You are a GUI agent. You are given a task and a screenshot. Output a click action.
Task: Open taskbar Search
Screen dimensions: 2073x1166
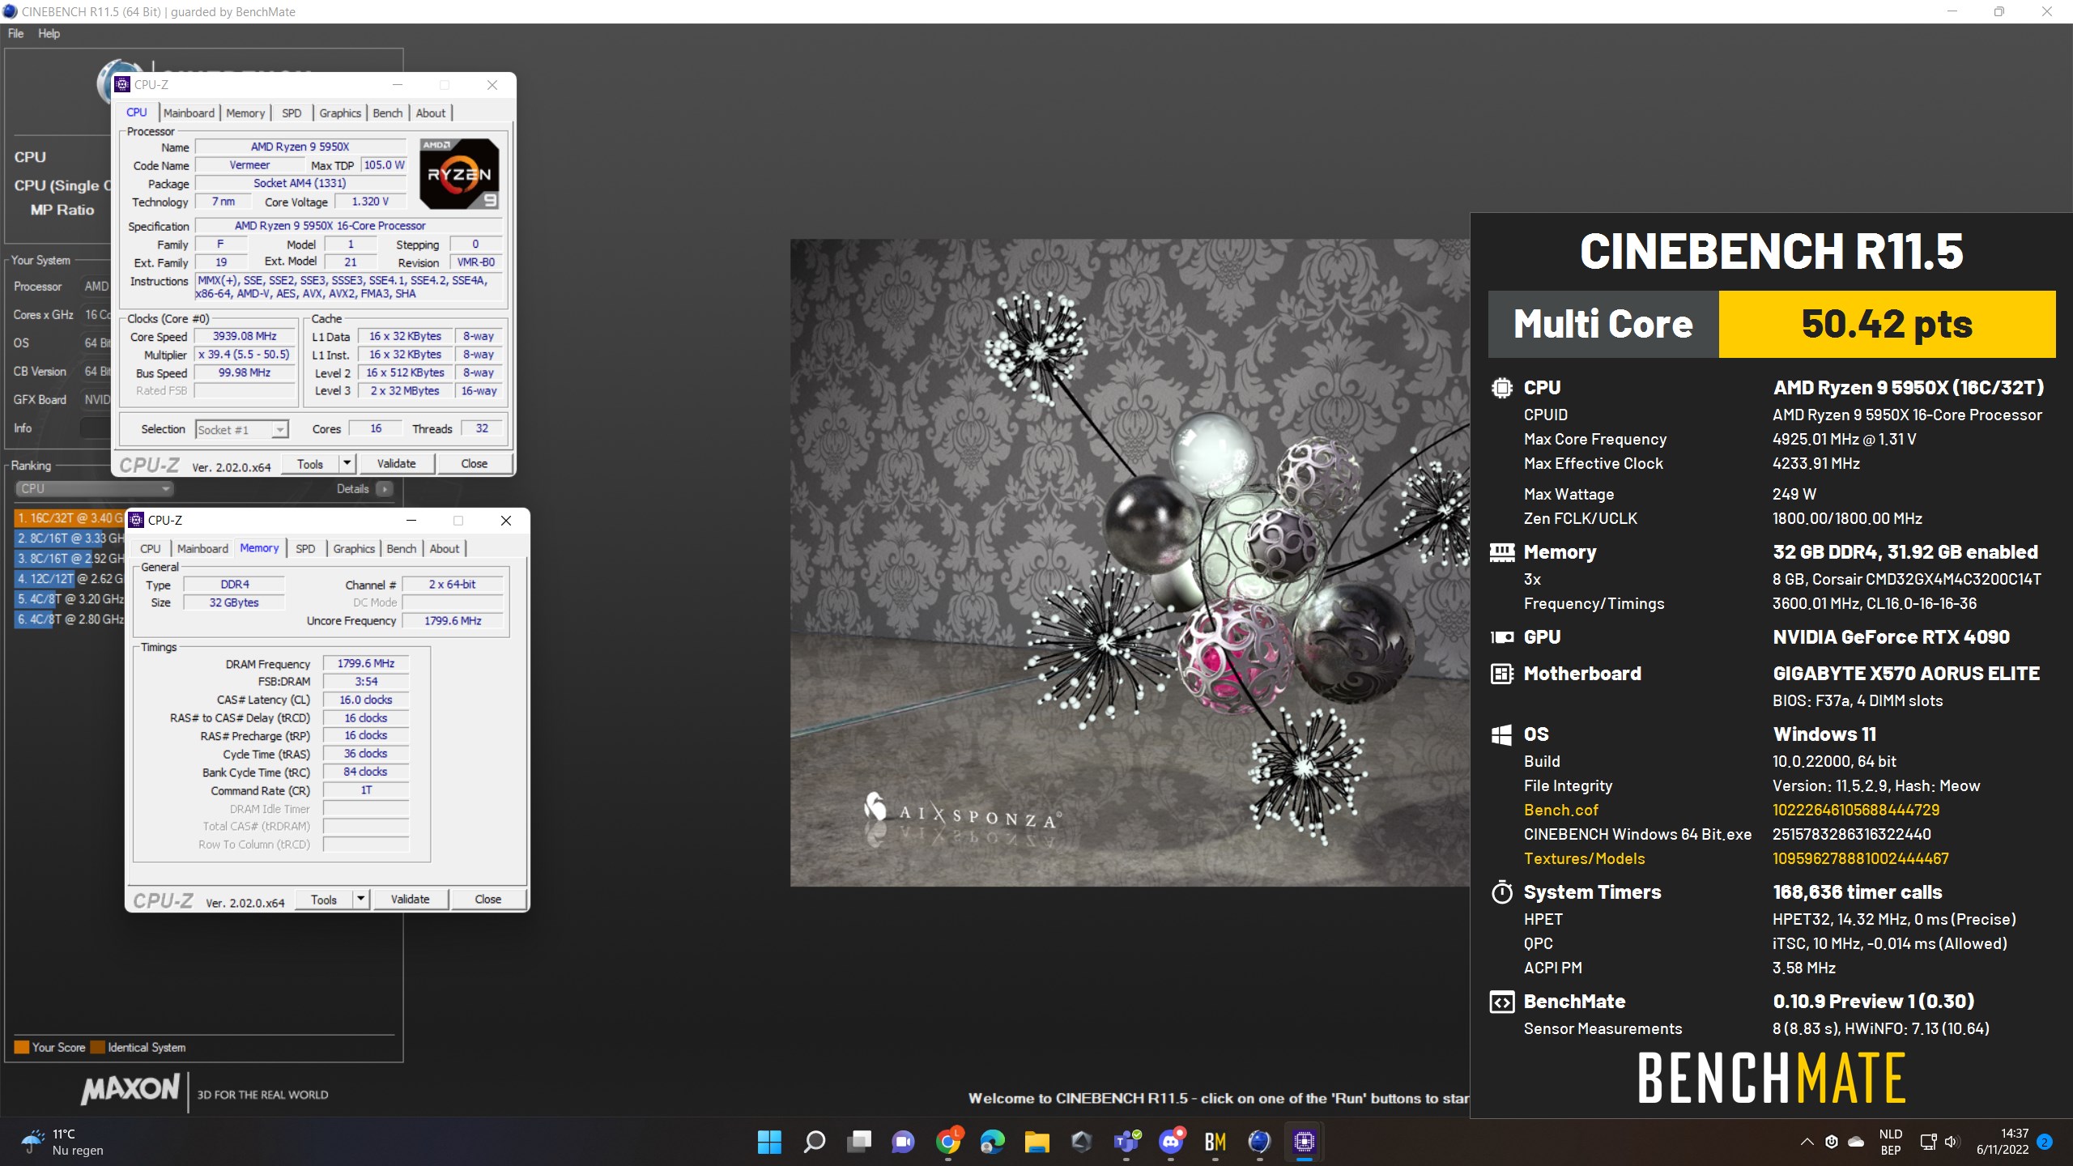click(814, 1142)
